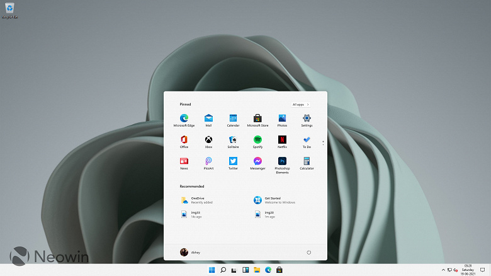Click the taskbar Search icon

pyautogui.click(x=223, y=270)
